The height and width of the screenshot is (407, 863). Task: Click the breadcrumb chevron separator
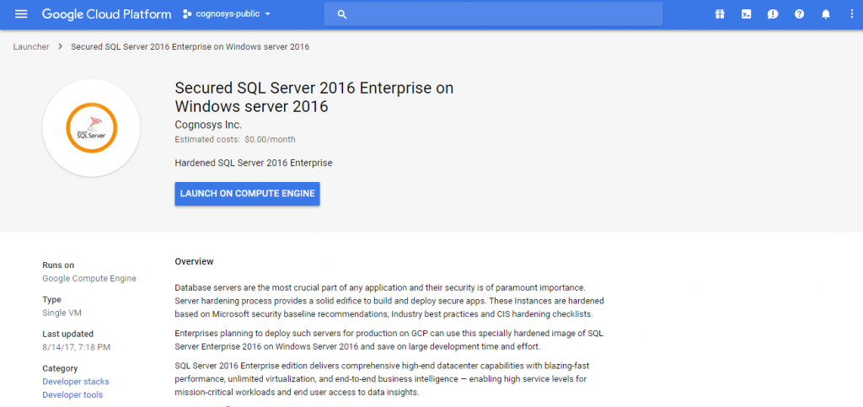pos(61,46)
